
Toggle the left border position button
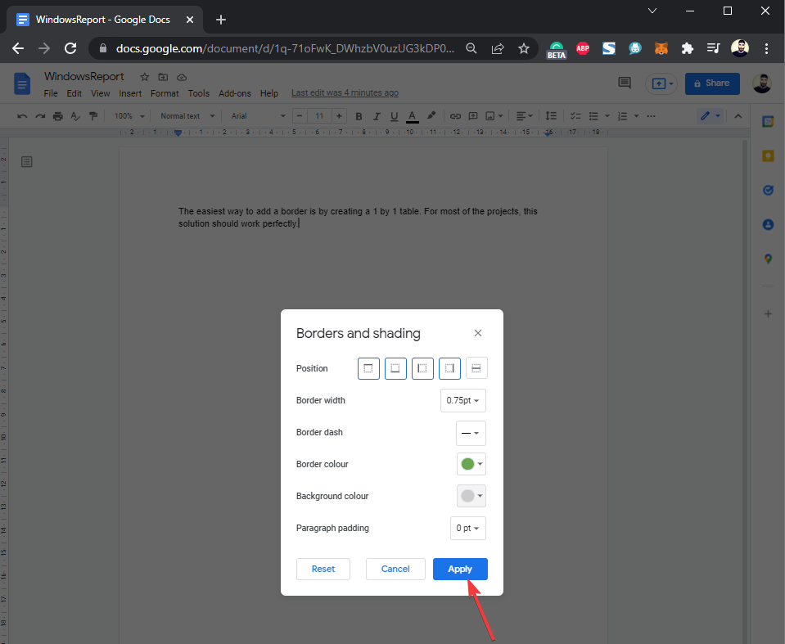coord(422,368)
